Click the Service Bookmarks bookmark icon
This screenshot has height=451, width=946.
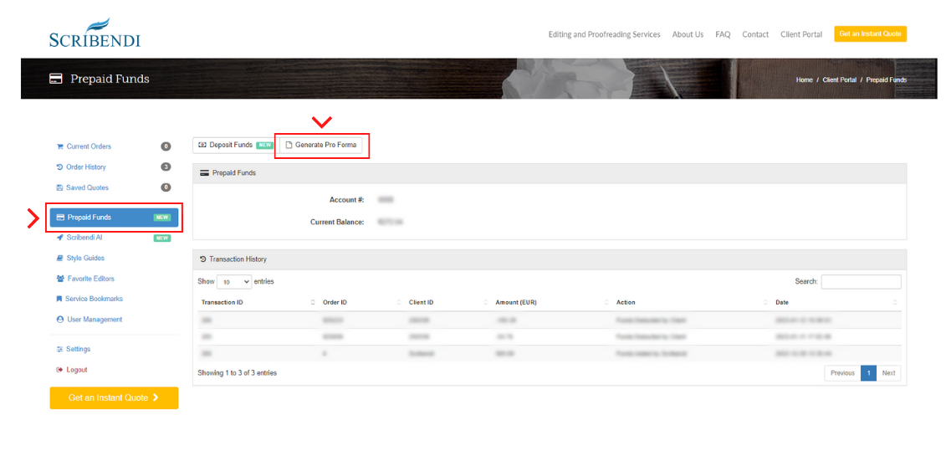[59, 299]
